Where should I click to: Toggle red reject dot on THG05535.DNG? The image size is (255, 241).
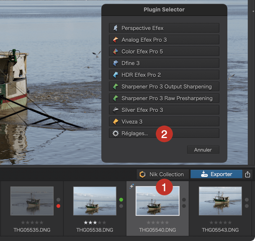(58, 206)
